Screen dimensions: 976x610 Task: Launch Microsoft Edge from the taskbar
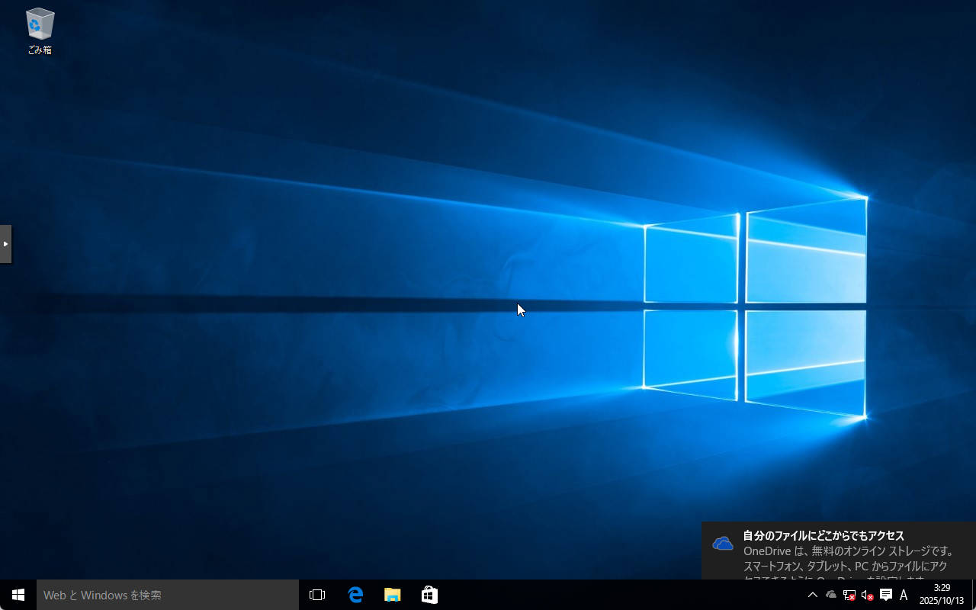[x=355, y=595]
